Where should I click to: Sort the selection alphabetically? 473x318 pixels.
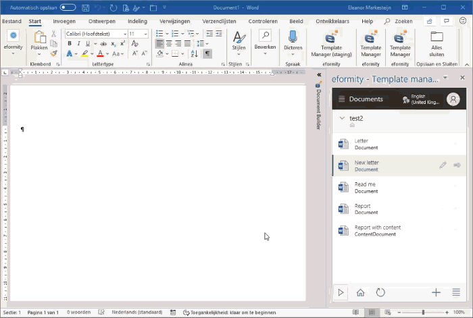[195, 53]
